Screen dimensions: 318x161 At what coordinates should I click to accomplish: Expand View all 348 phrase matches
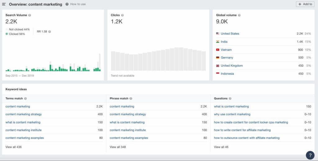tap(118, 147)
